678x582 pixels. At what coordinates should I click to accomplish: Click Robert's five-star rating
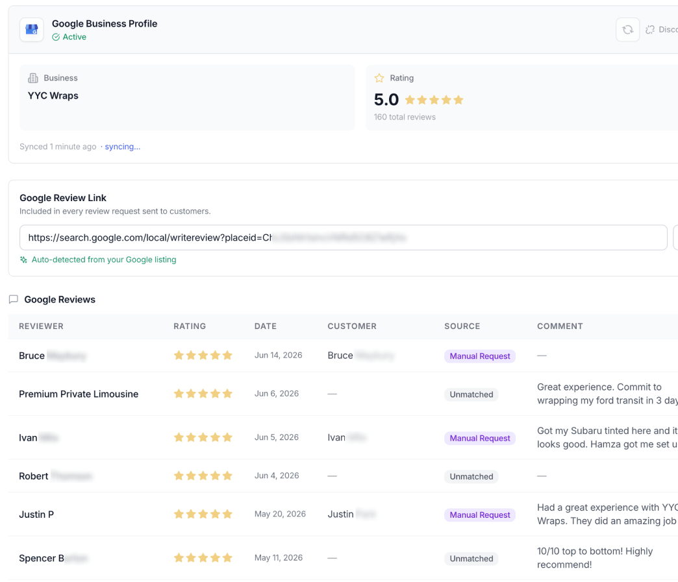pos(203,476)
